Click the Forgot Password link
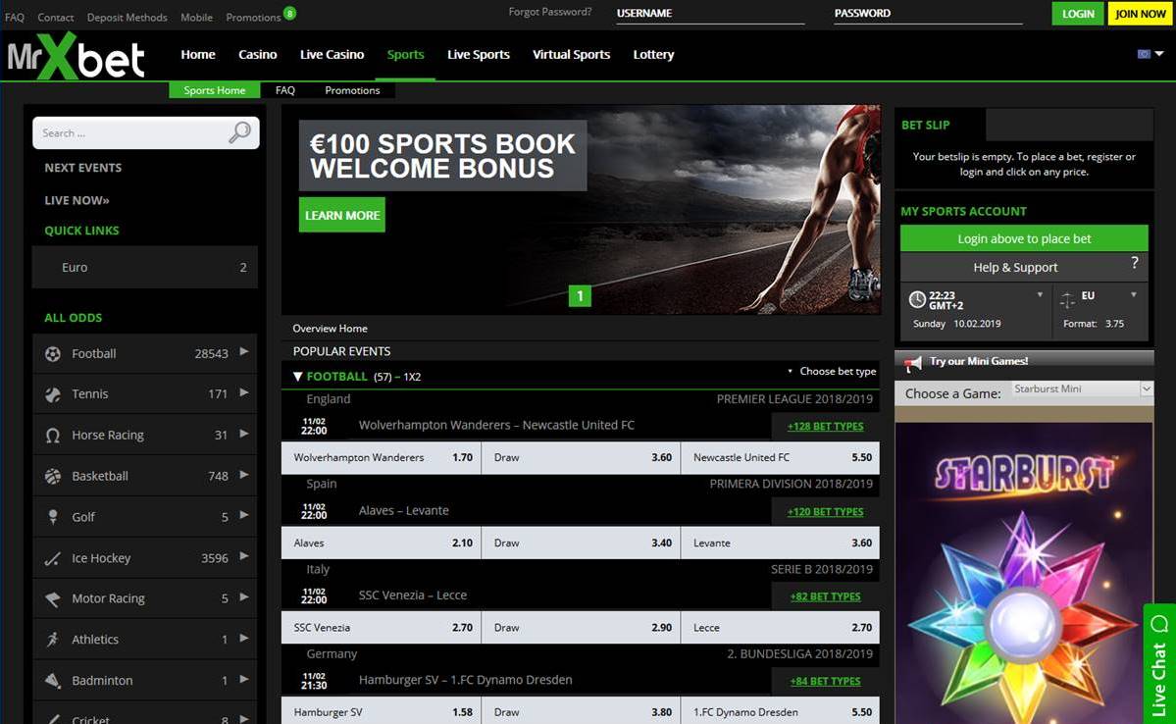1176x724 pixels. [x=550, y=12]
